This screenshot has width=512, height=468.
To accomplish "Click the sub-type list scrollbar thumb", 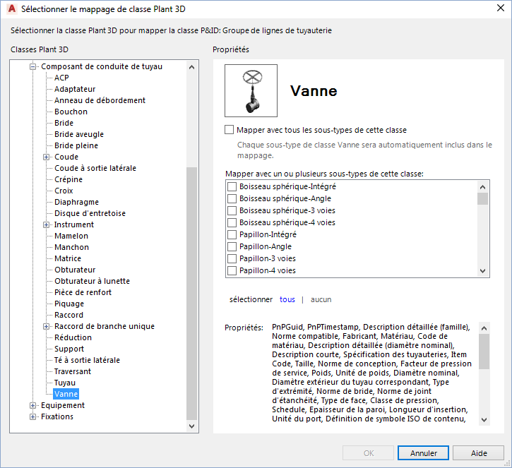I will coord(482,198).
